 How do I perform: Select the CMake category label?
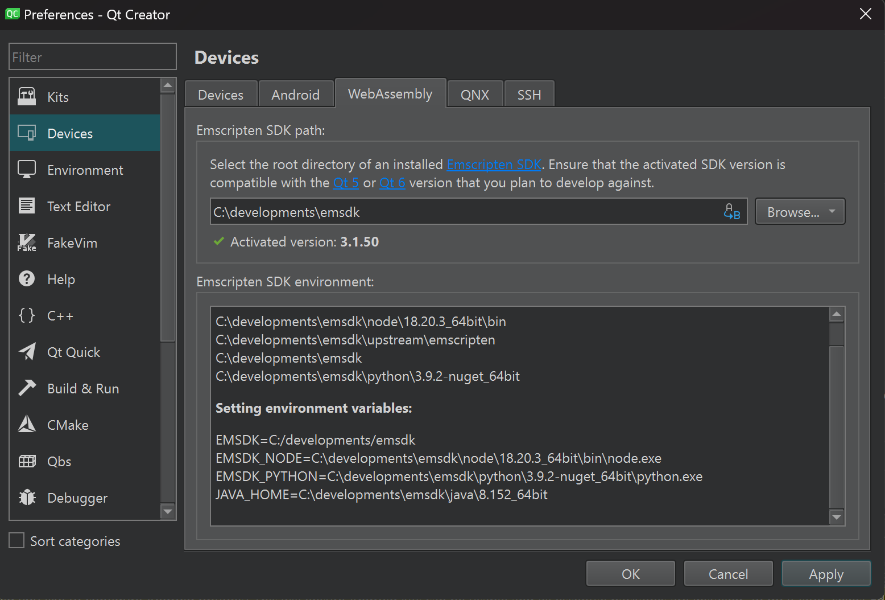pos(68,425)
